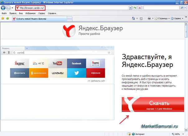The image size is (188, 136).
Task: Open the Справка menu
Action: (52, 13)
